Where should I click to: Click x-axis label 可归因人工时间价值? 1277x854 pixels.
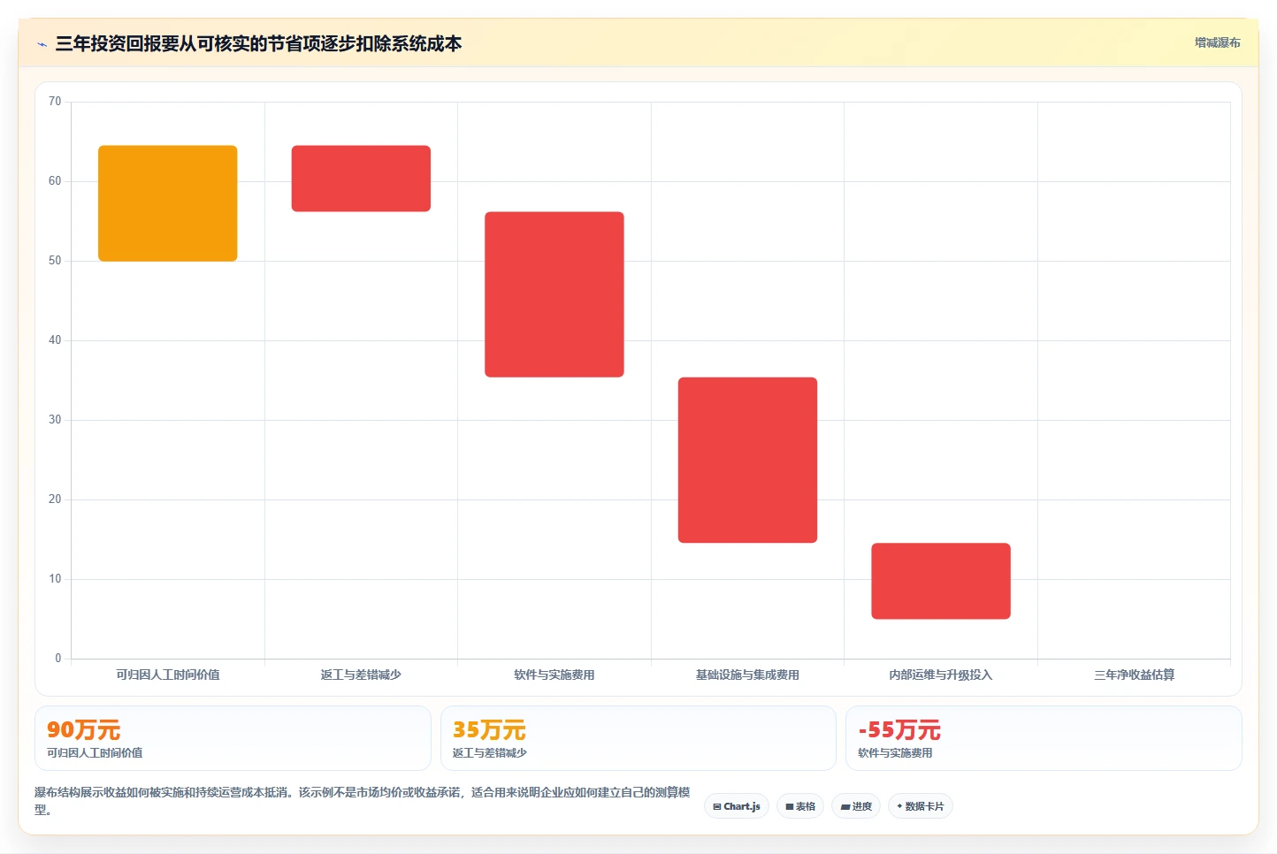coord(168,675)
